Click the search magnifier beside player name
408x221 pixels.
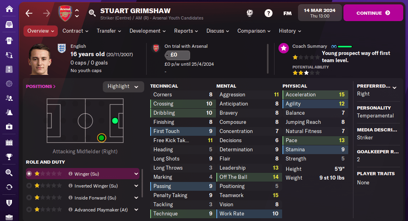(92, 13)
